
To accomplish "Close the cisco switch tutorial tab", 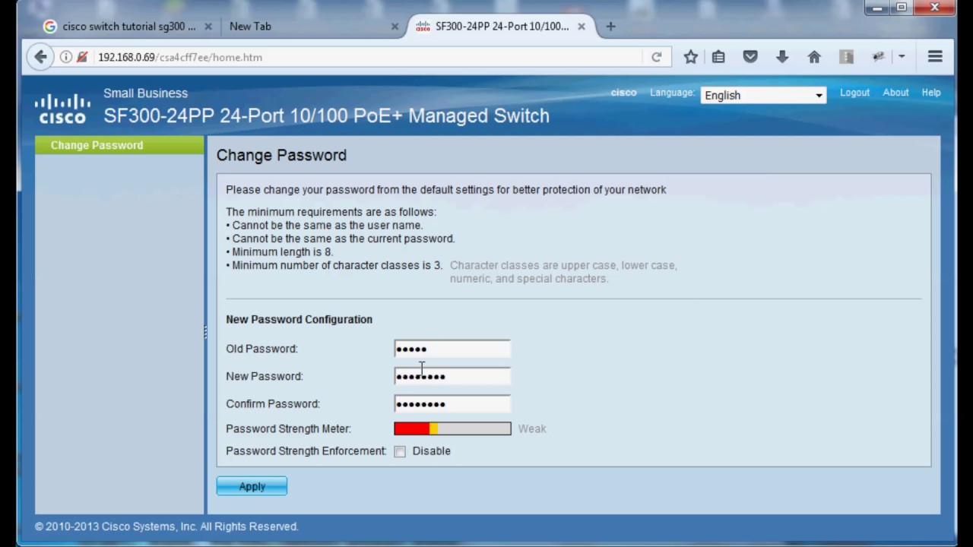I will click(208, 26).
